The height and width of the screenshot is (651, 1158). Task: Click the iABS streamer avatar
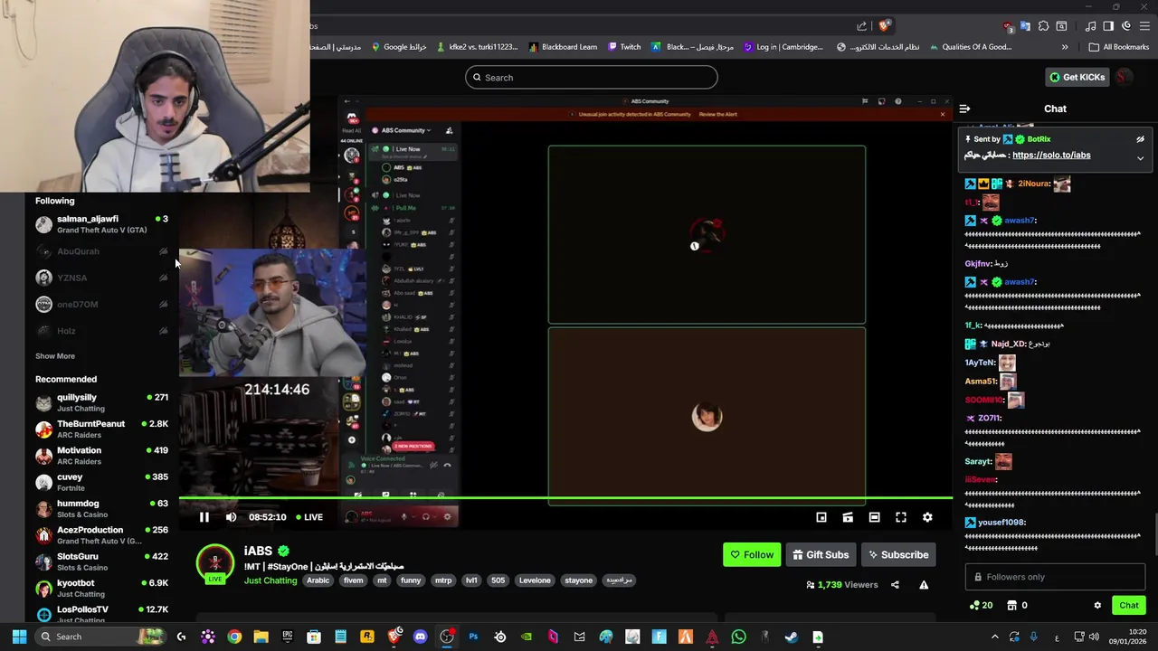point(215,562)
